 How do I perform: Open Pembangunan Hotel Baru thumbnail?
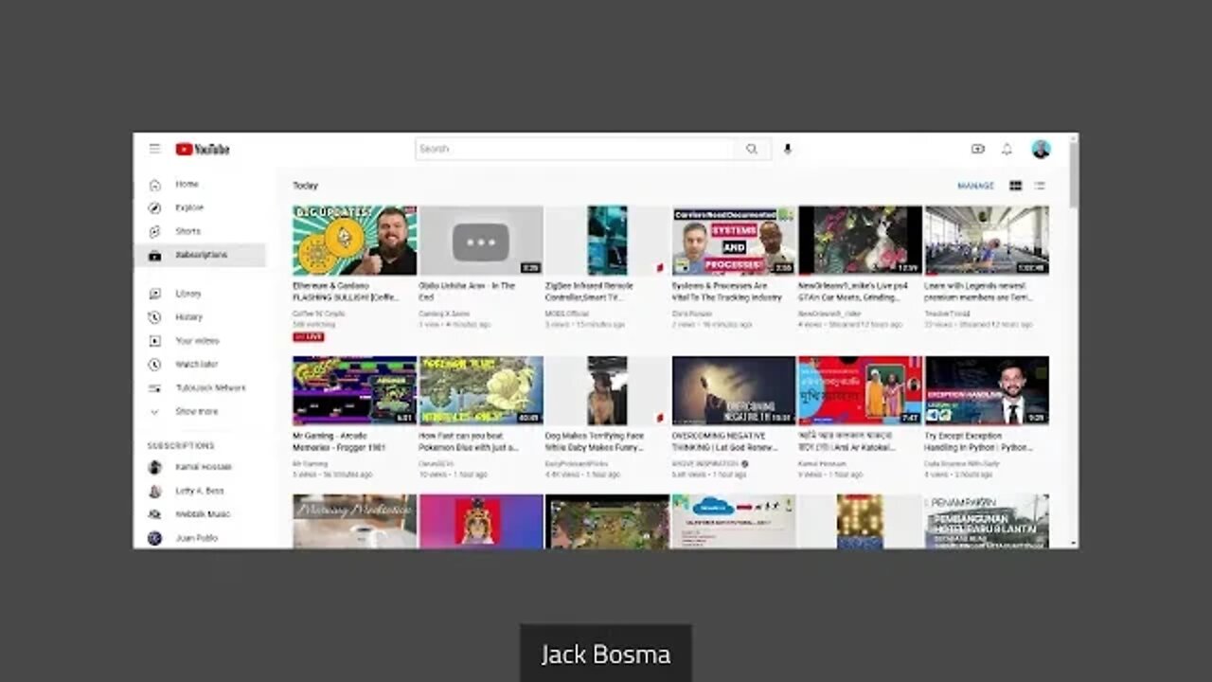point(987,521)
